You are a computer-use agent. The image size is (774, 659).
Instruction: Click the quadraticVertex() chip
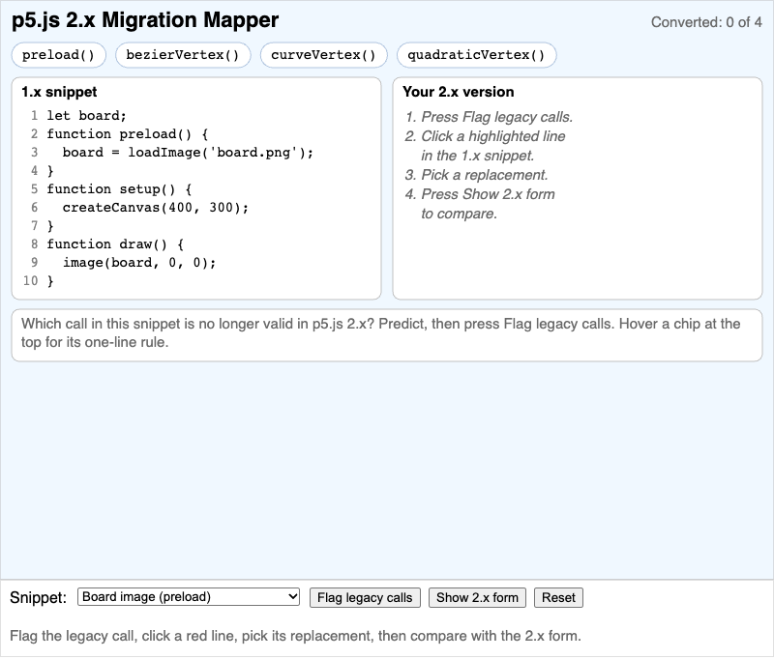(476, 55)
